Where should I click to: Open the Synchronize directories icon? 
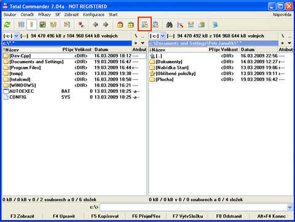(x=191, y=25)
